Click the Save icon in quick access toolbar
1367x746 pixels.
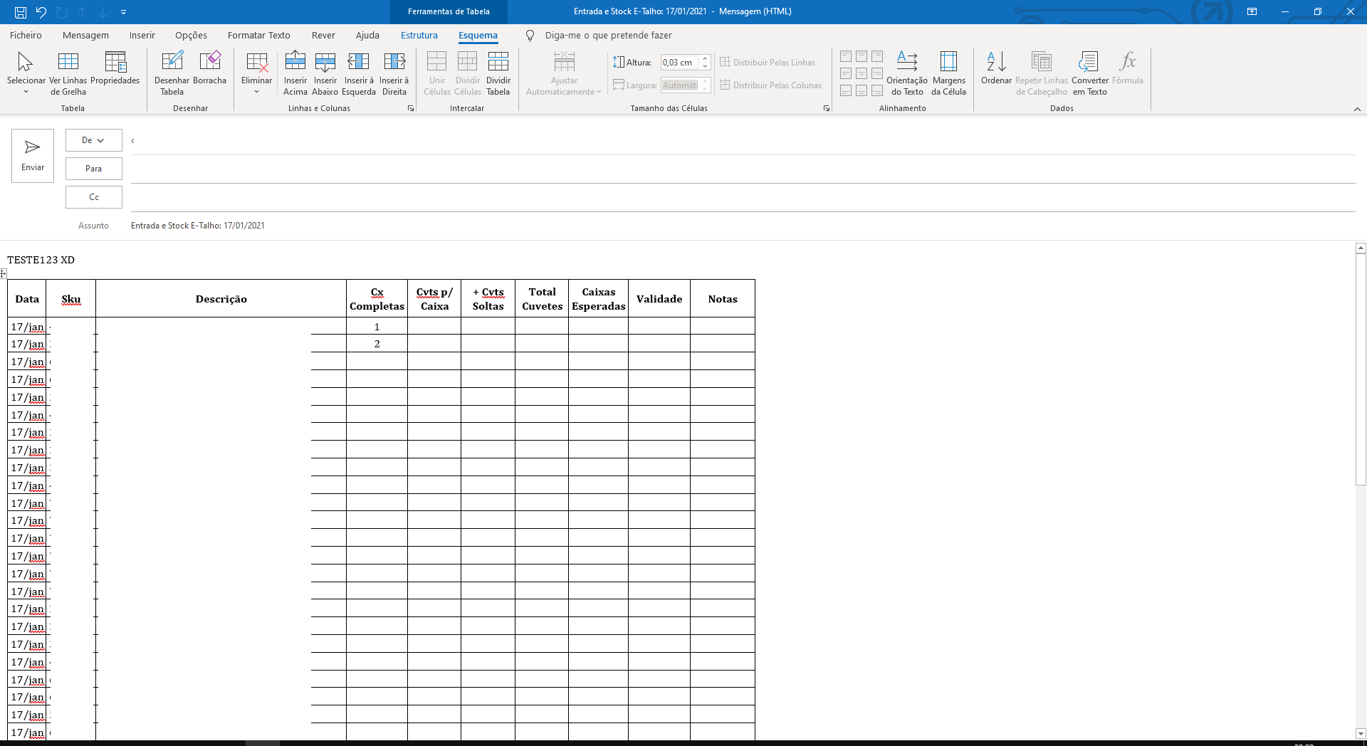click(21, 12)
